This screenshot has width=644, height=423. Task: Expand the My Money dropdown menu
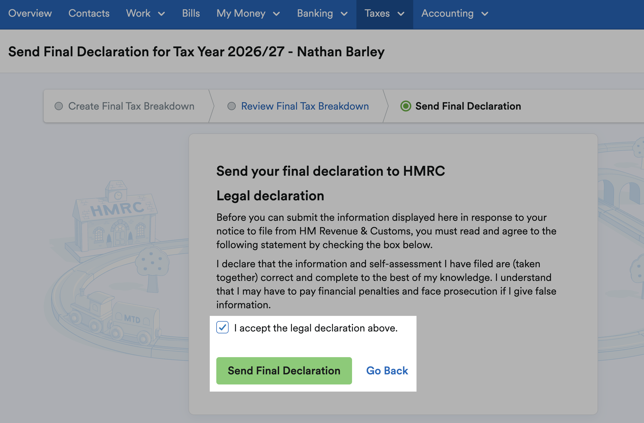(248, 13)
